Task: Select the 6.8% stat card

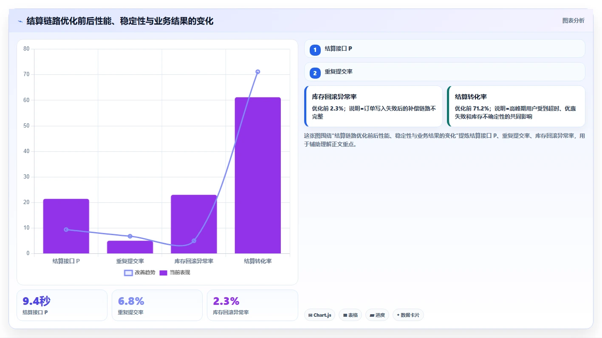Action: tap(157, 305)
